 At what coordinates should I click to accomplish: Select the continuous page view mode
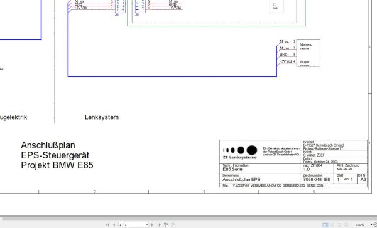pos(332,225)
